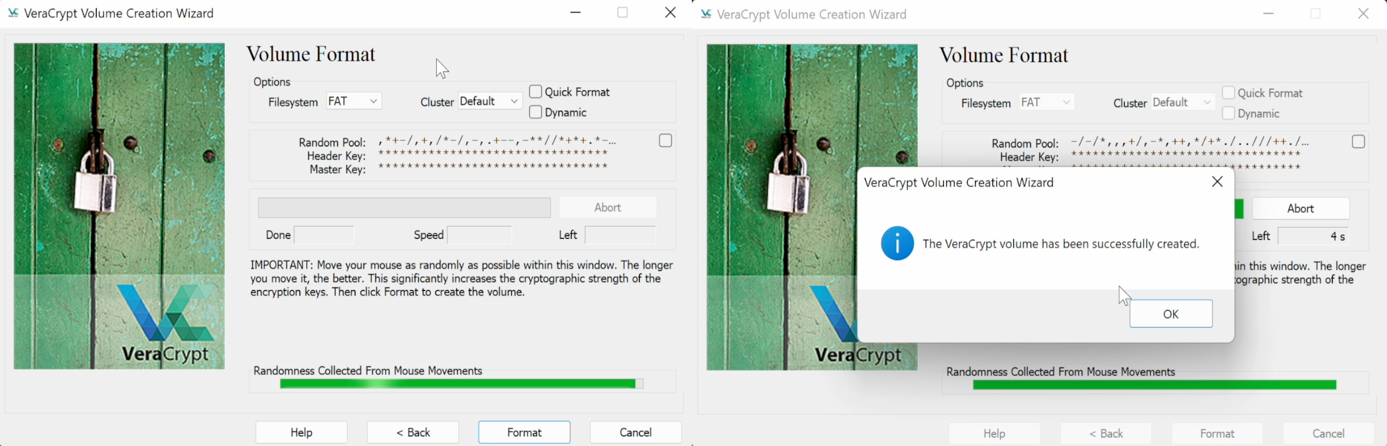Click the padlock image in the left window

tap(119, 206)
